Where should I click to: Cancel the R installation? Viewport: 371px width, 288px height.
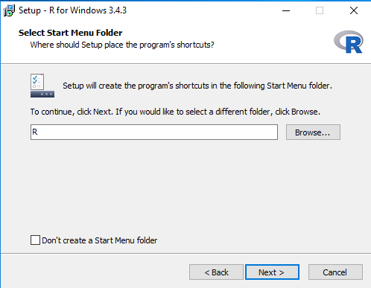pyautogui.click(x=335, y=272)
